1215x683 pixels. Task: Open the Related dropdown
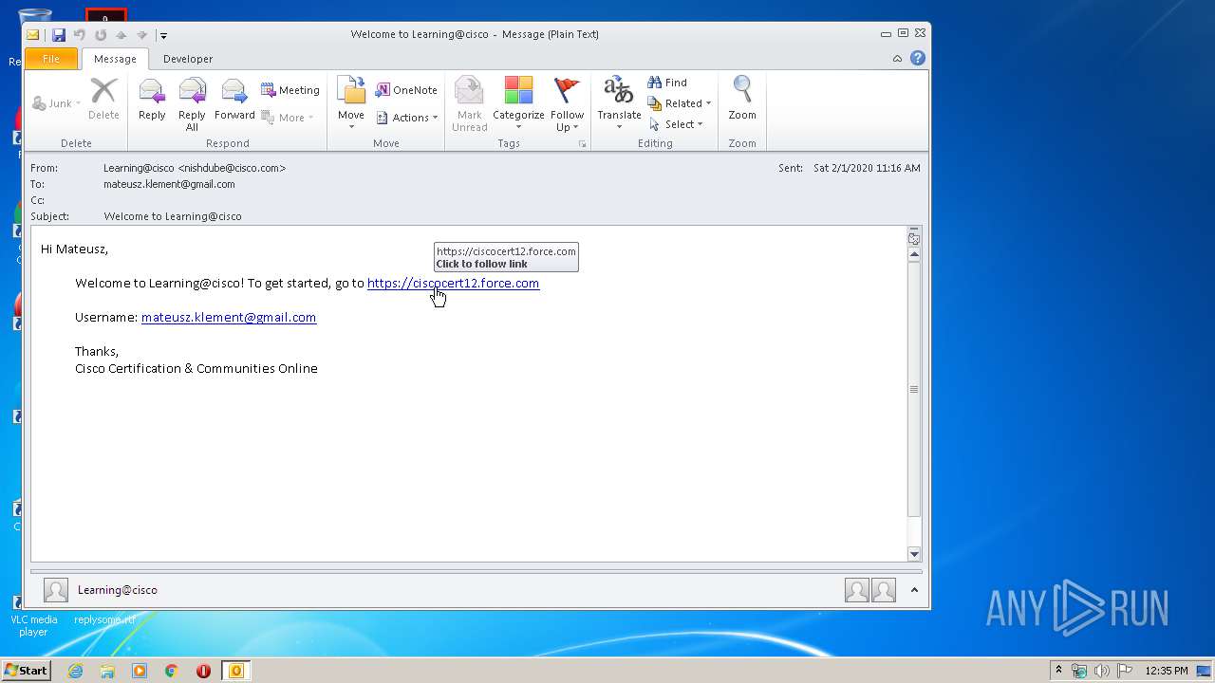[x=680, y=103]
